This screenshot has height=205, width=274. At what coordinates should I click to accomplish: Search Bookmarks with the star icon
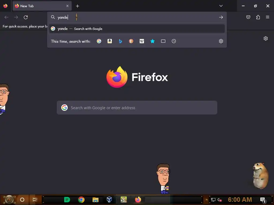[152, 41]
